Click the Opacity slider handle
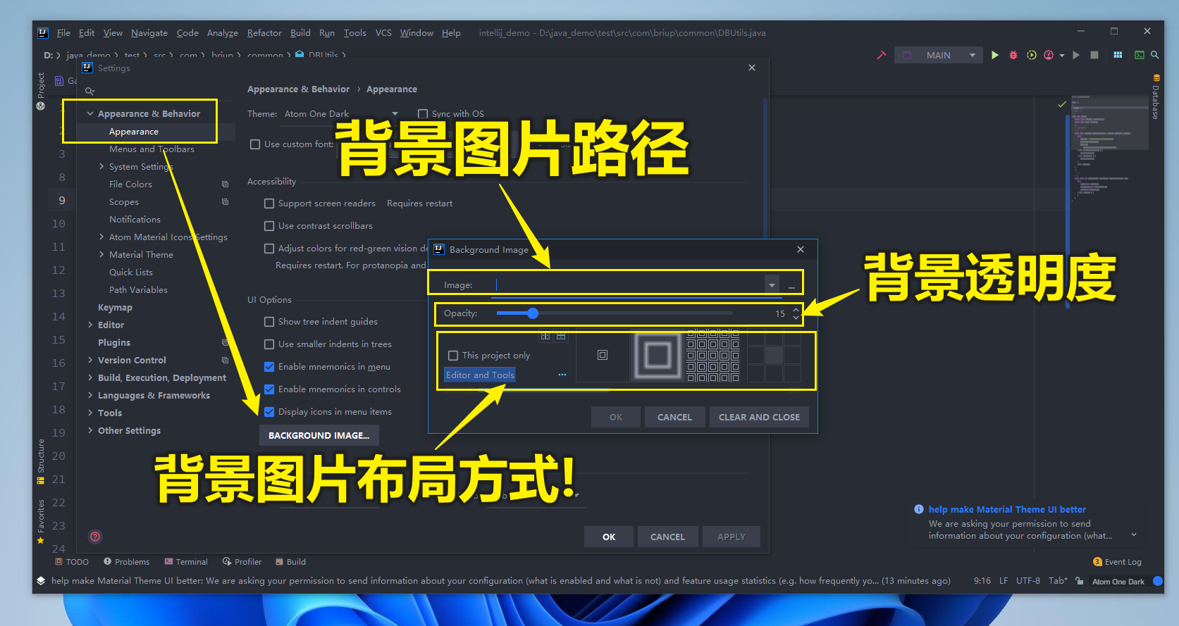 533,313
